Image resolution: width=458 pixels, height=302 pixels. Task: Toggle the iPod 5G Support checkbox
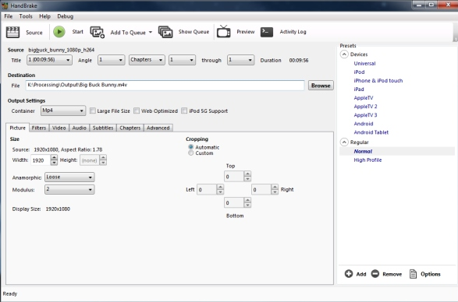[184, 111]
